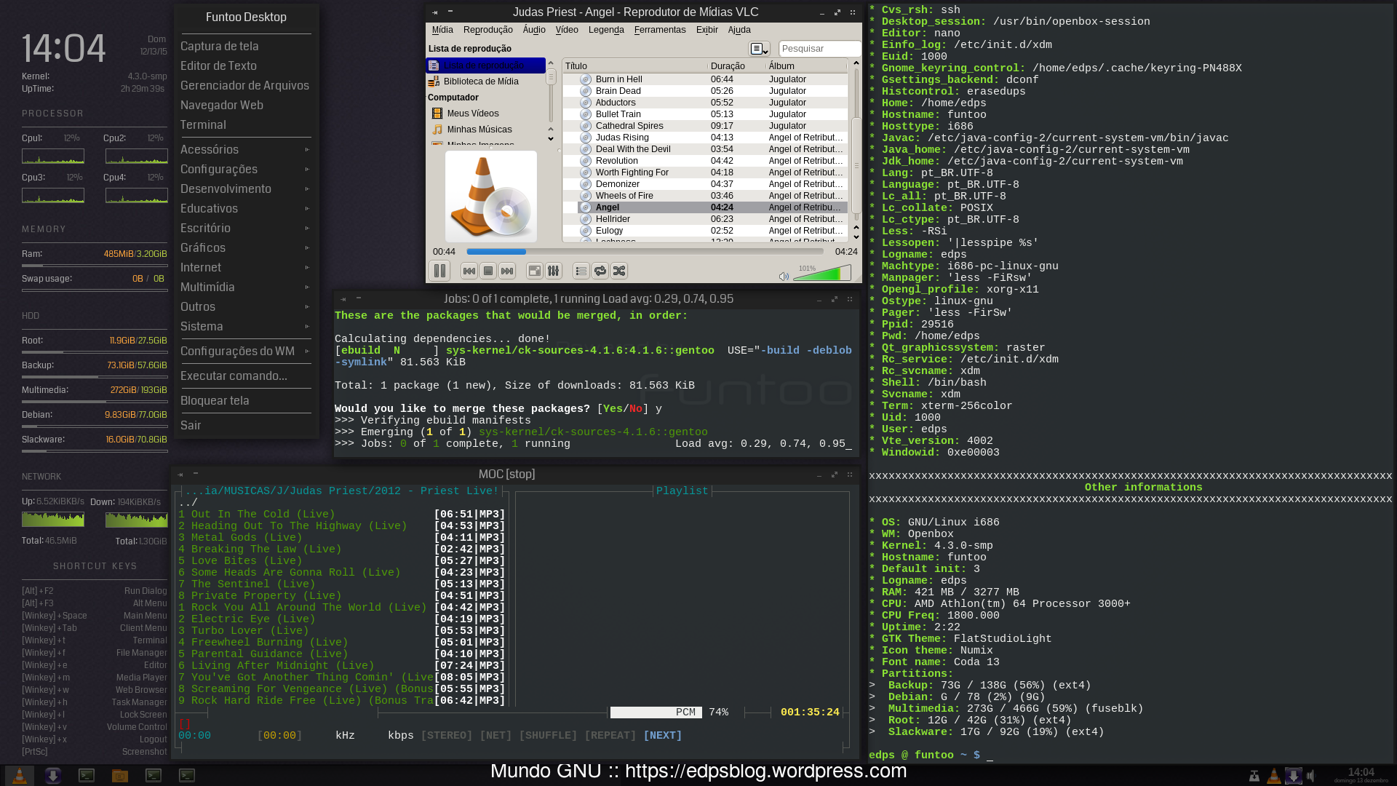The image size is (1397, 786).
Task: Open the Legenda menu in VLC
Action: coord(606,30)
